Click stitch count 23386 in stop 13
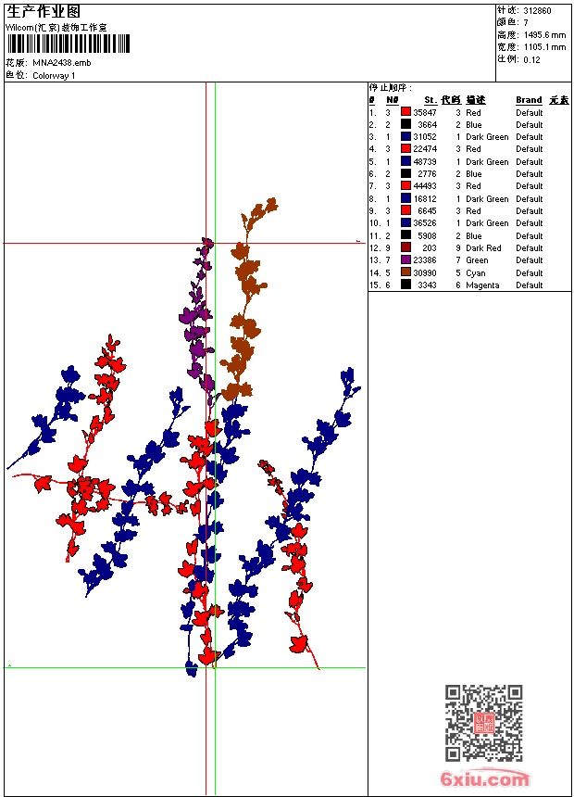This screenshot has width=574, height=797. pos(425,260)
